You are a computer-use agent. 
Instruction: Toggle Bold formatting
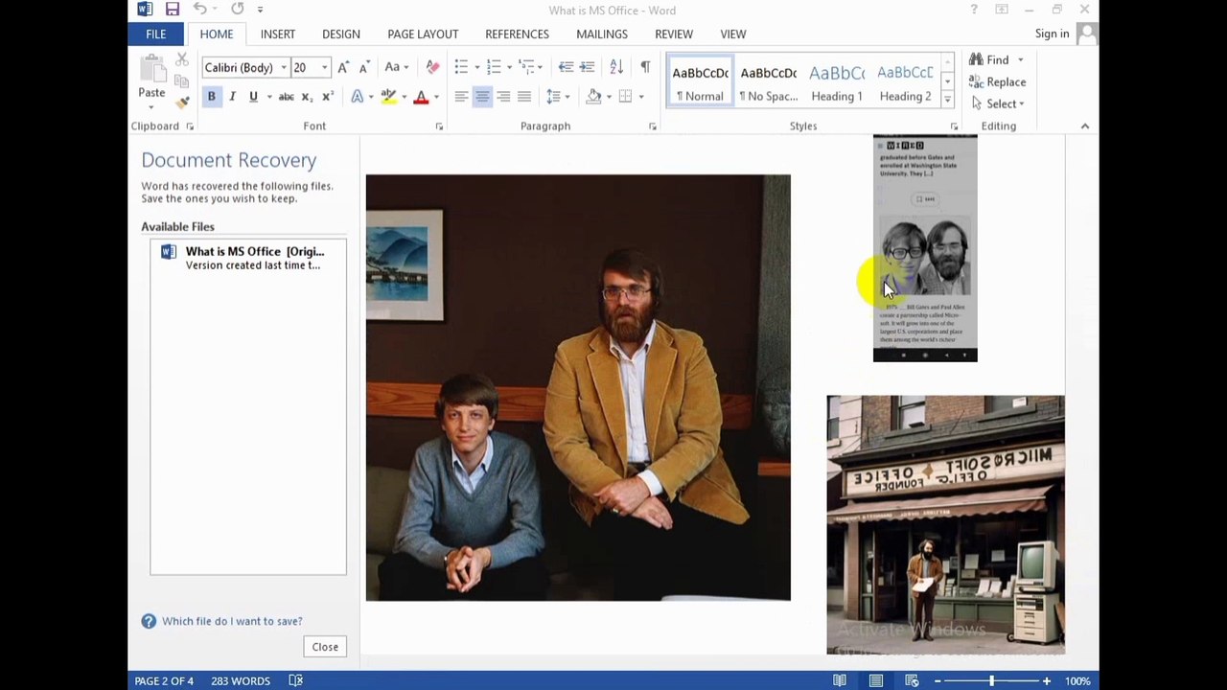click(x=211, y=97)
